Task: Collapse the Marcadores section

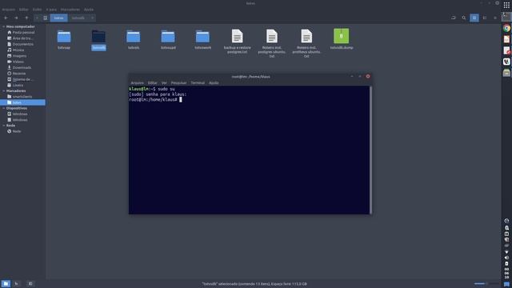Action: pyautogui.click(x=3, y=90)
